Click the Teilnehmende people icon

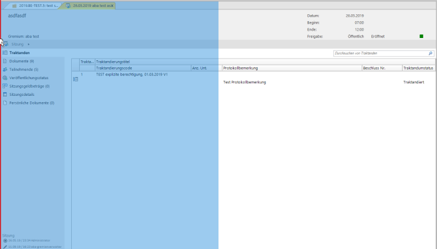(5, 69)
